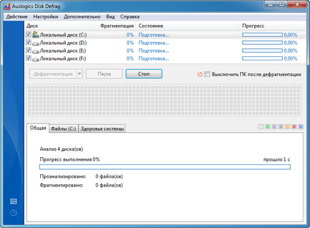Switch to the Файлы (C:) tab
Screen dimensions: 310x228
64,128
